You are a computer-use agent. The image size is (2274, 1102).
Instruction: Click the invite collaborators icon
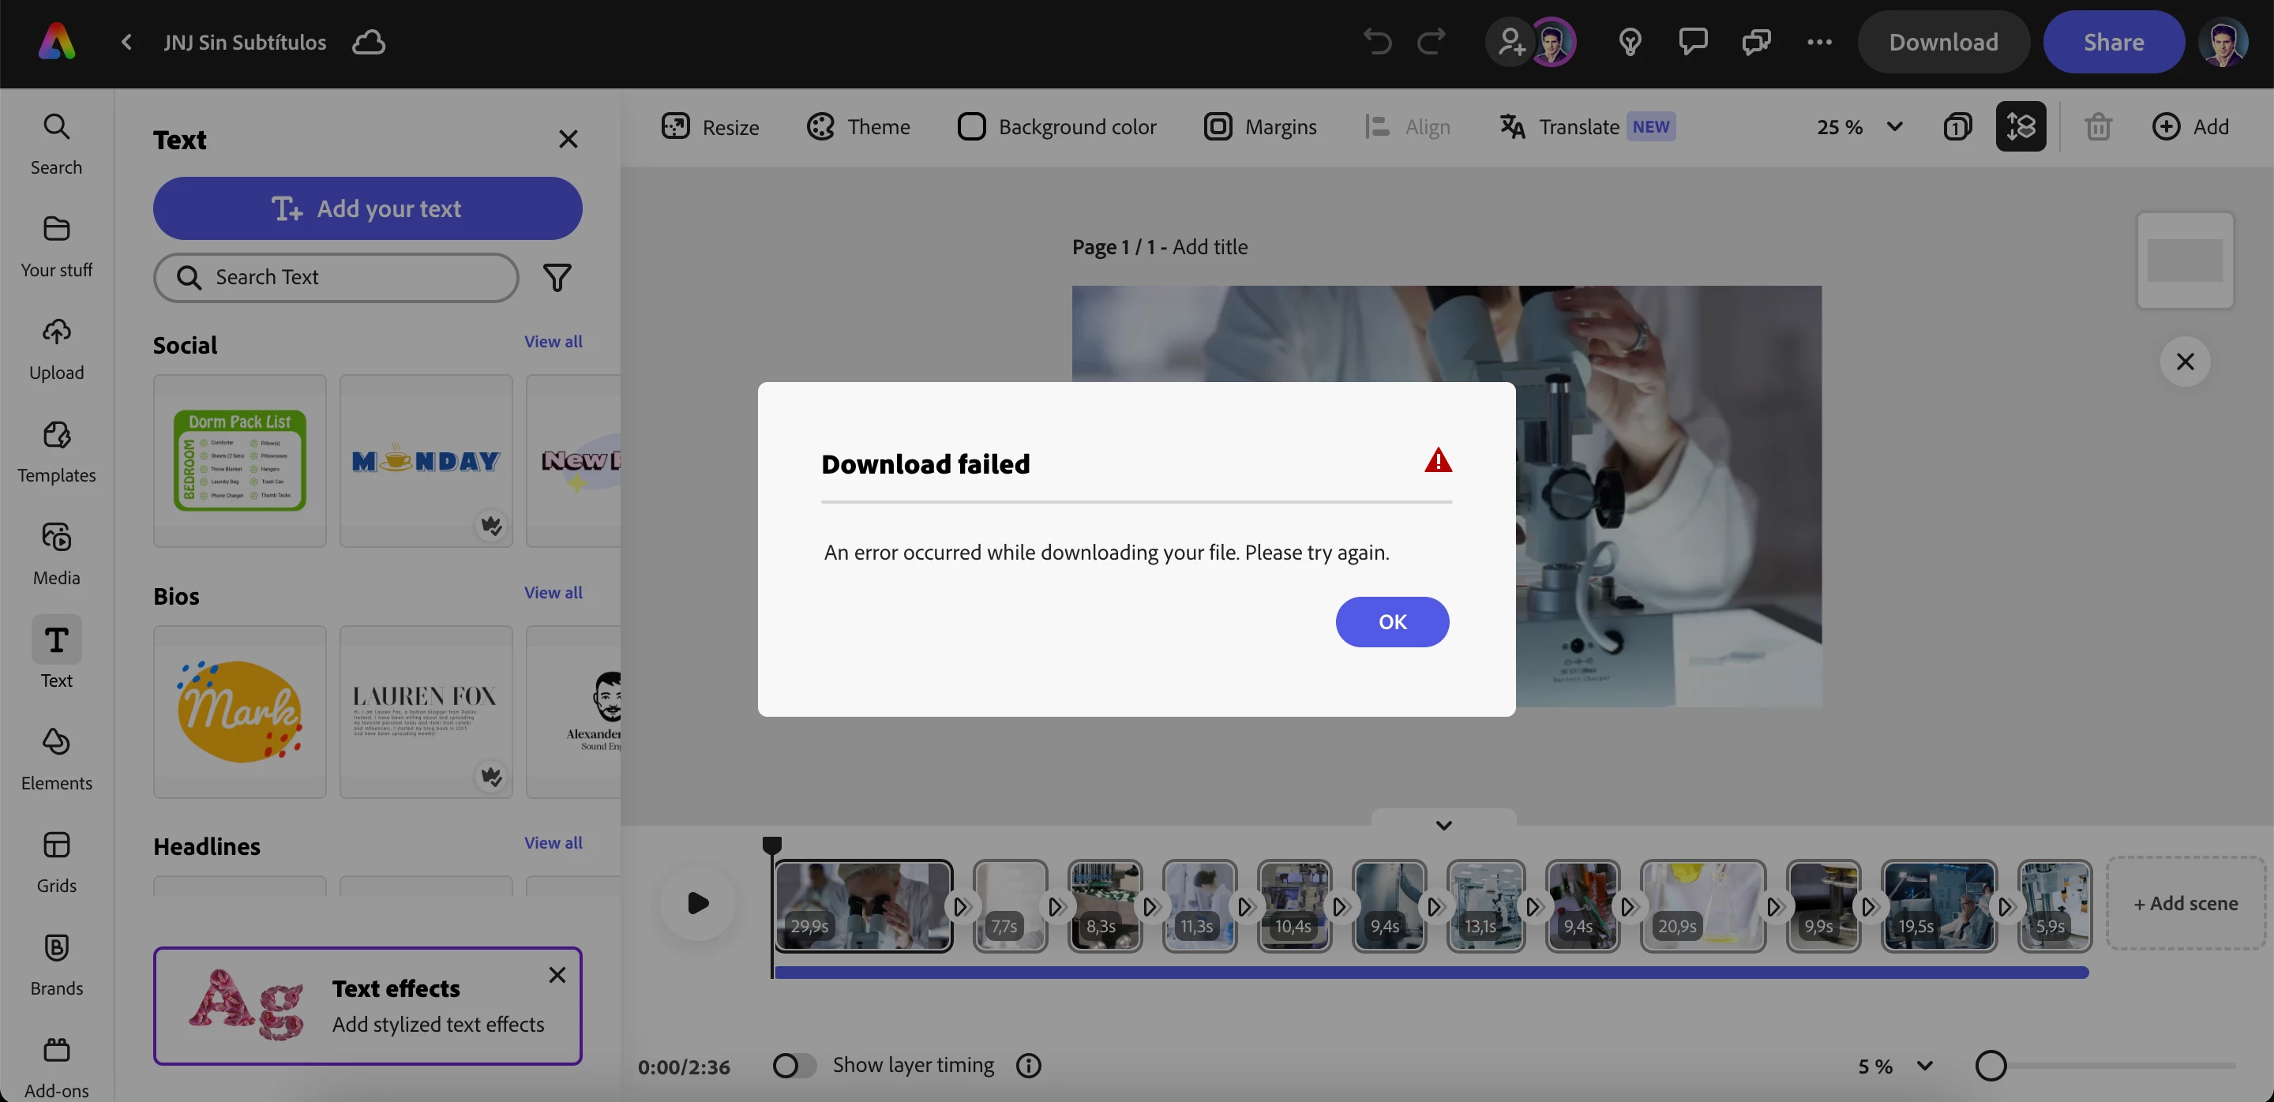[x=1510, y=42]
